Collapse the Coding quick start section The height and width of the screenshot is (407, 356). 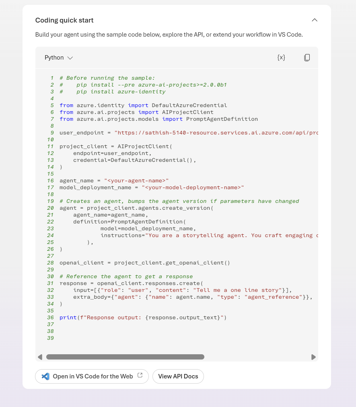(315, 20)
